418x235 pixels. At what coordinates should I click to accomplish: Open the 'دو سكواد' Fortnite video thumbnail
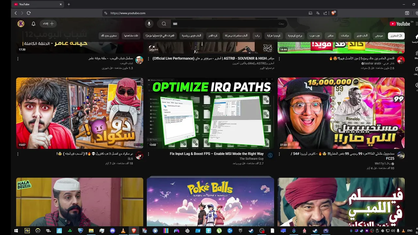pyautogui.click(x=80, y=113)
